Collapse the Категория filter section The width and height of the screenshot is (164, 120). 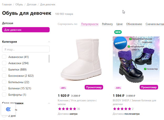(x=49, y=42)
